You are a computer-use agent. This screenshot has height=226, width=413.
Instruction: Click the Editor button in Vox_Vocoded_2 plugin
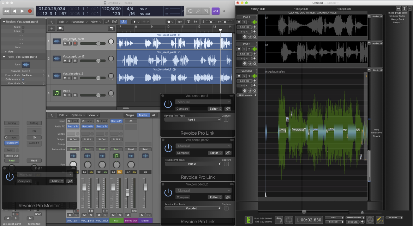click(x=216, y=197)
